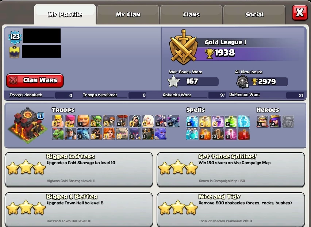Screen dimensions: 311x227
Task: Tap the Hog Rider troop icon
Action: pyautogui.click(x=96, y=134)
